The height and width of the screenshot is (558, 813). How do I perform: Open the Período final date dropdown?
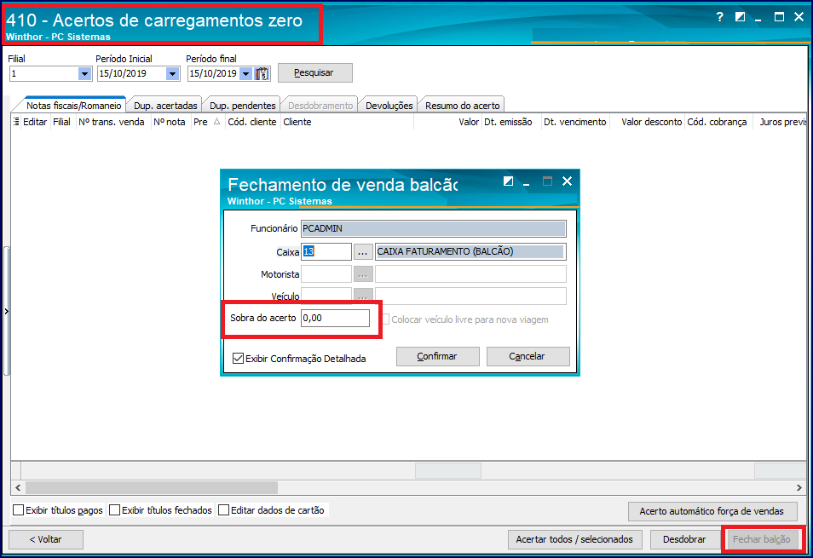pyautogui.click(x=246, y=73)
